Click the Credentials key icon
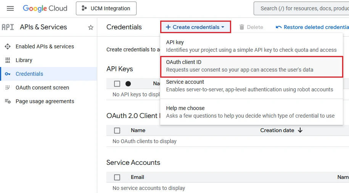The width and height of the screenshot is (349, 193). pyautogui.click(x=8, y=74)
